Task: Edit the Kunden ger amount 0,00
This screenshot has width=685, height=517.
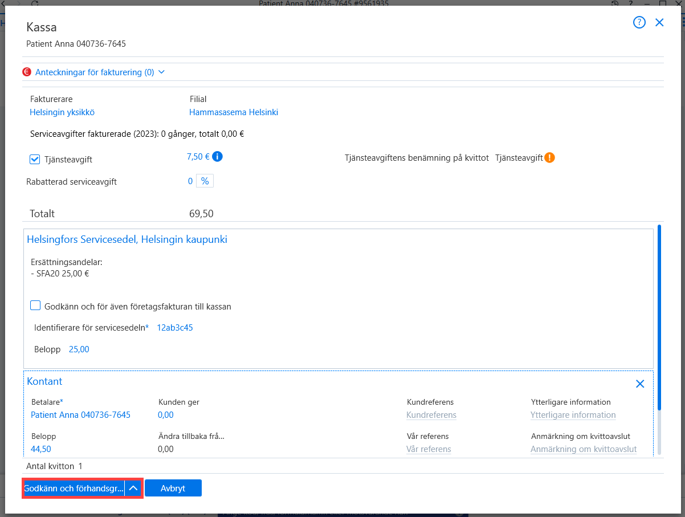Action: click(166, 415)
